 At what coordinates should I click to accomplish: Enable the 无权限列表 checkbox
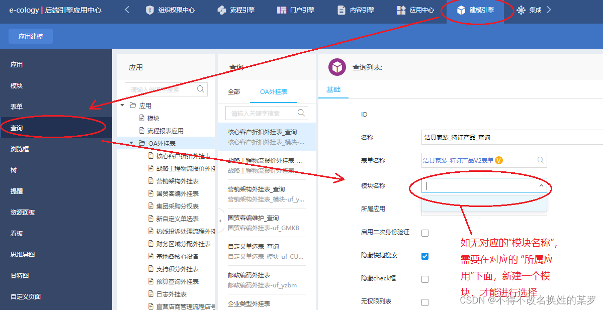tap(425, 302)
